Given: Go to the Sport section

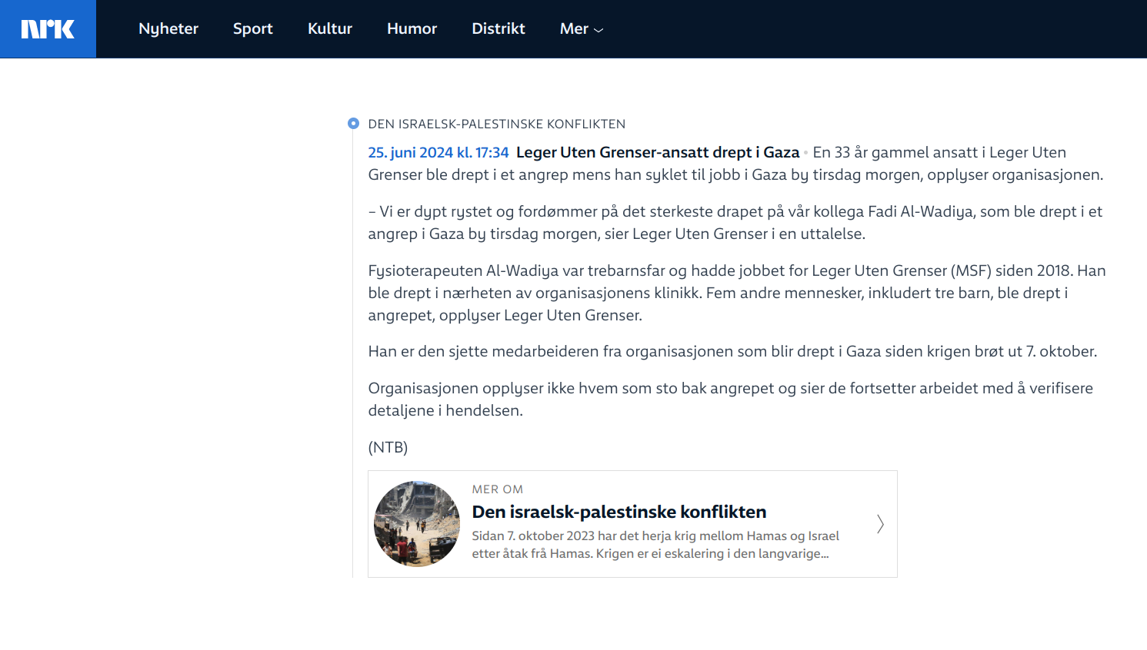Looking at the screenshot, I should pyautogui.click(x=252, y=29).
